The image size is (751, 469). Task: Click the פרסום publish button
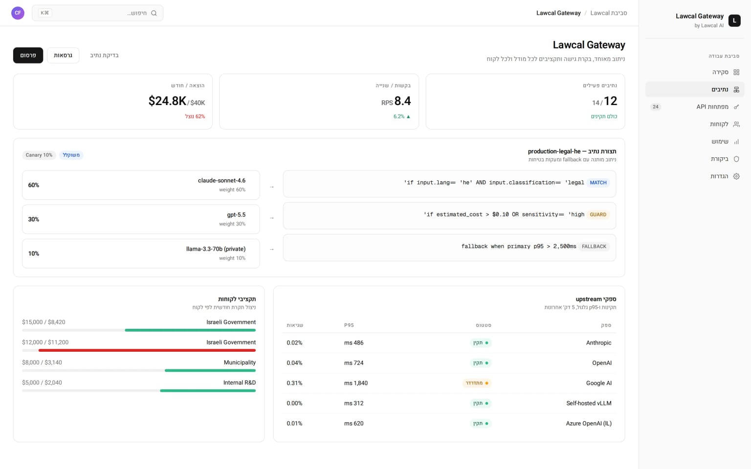point(28,55)
